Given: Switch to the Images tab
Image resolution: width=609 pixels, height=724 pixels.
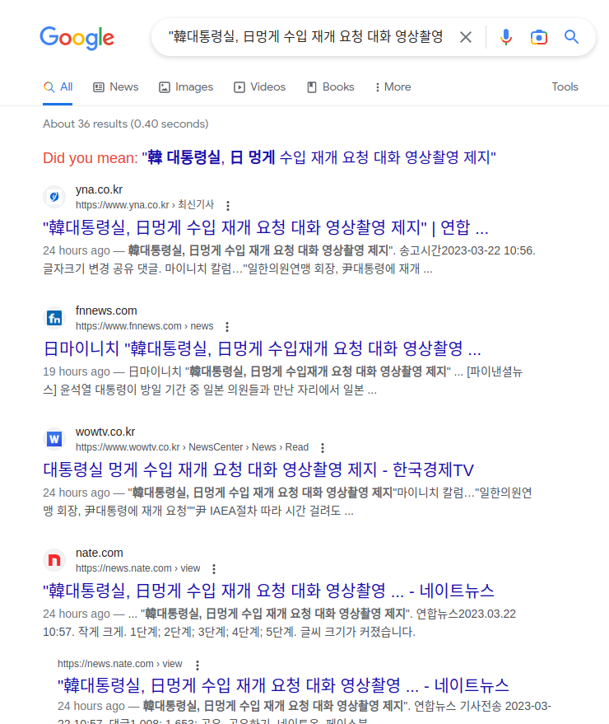Looking at the screenshot, I should (x=186, y=86).
